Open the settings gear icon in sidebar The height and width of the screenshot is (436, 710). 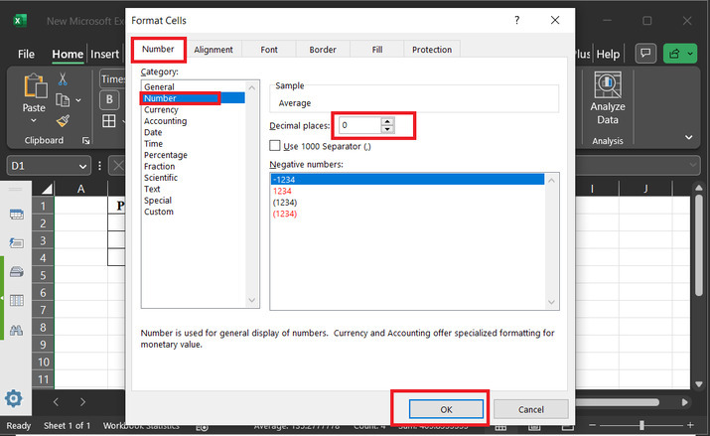coord(13,399)
